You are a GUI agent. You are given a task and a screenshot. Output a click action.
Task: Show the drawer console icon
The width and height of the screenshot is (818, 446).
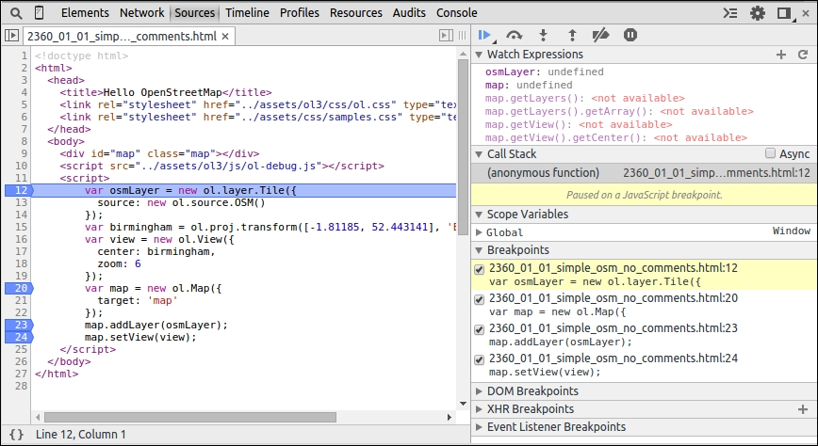[729, 13]
